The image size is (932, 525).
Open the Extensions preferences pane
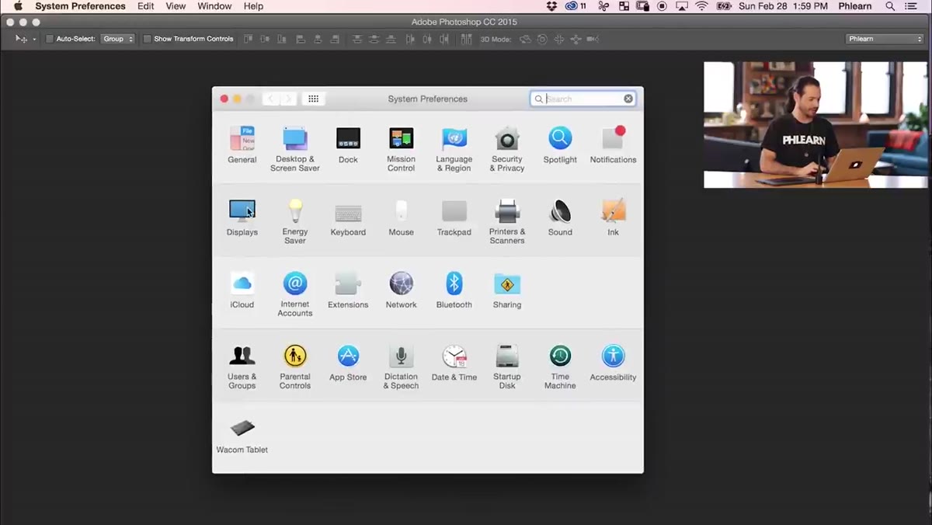(x=348, y=290)
